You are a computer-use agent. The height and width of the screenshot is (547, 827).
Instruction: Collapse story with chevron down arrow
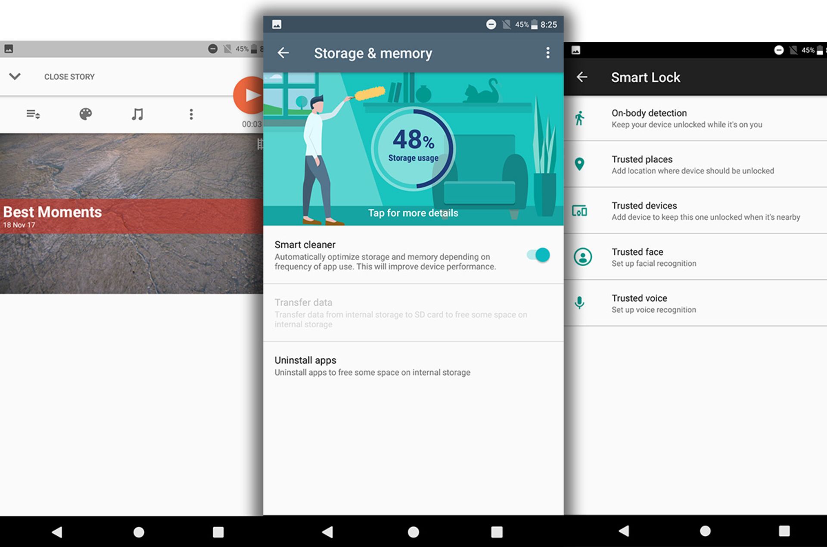tap(15, 77)
